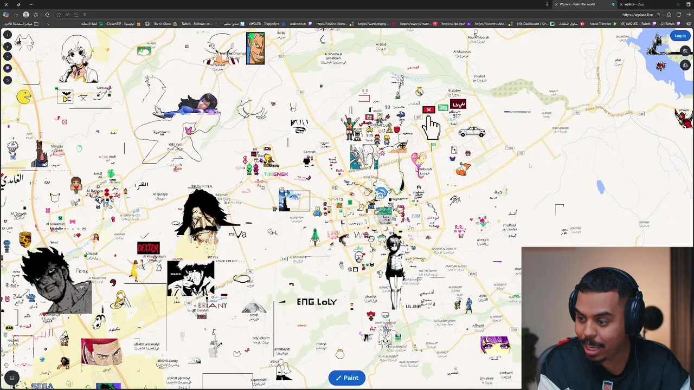Click the TIKENSK pixel text

coord(276,174)
